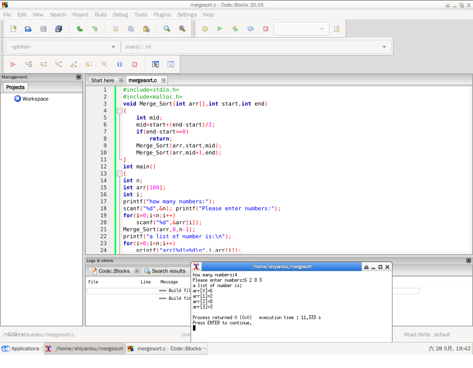Click the Step into instruction icon

[104, 64]
